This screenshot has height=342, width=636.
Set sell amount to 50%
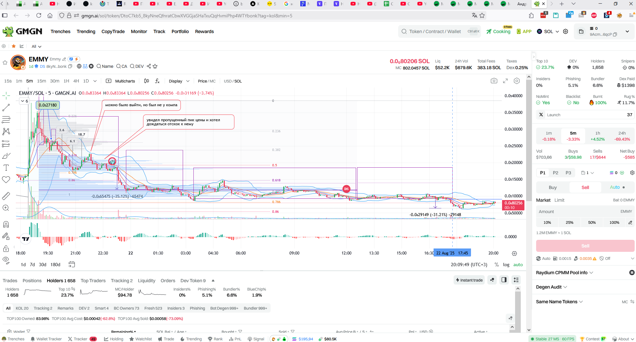click(592, 222)
